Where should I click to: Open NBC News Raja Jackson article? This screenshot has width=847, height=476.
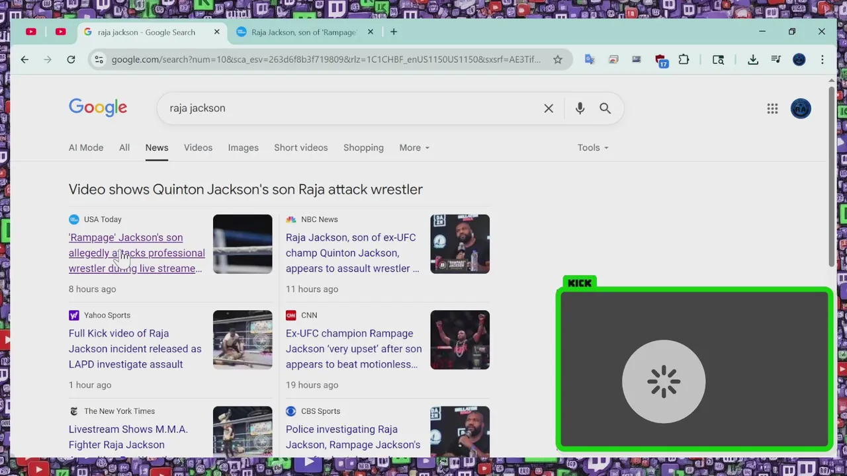click(353, 253)
